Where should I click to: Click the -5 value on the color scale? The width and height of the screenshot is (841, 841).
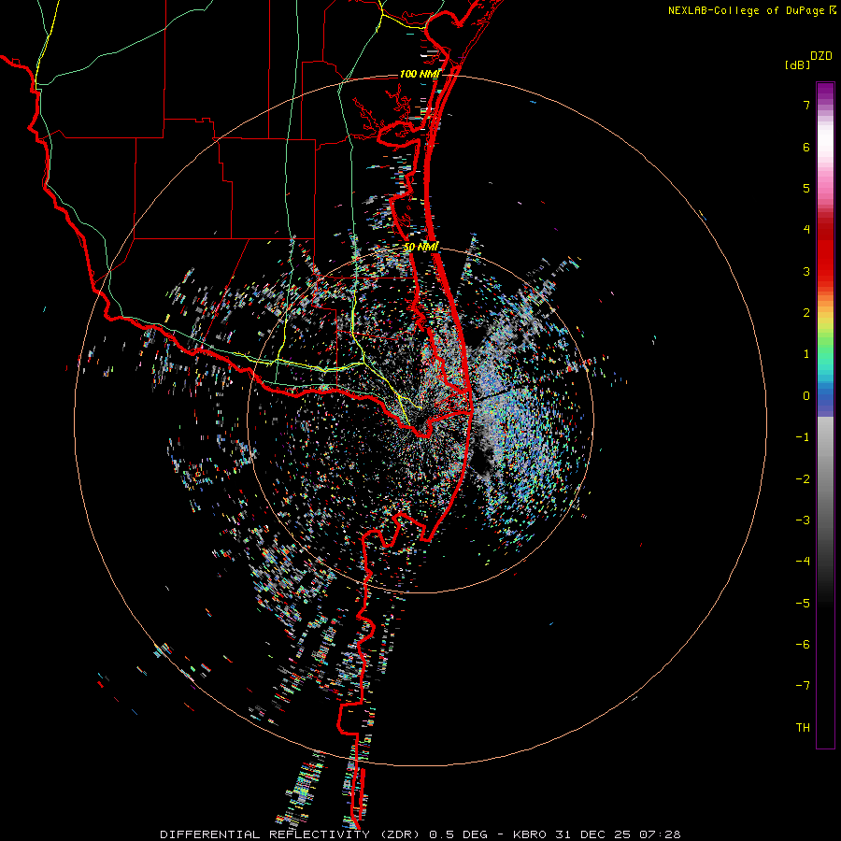(803, 604)
